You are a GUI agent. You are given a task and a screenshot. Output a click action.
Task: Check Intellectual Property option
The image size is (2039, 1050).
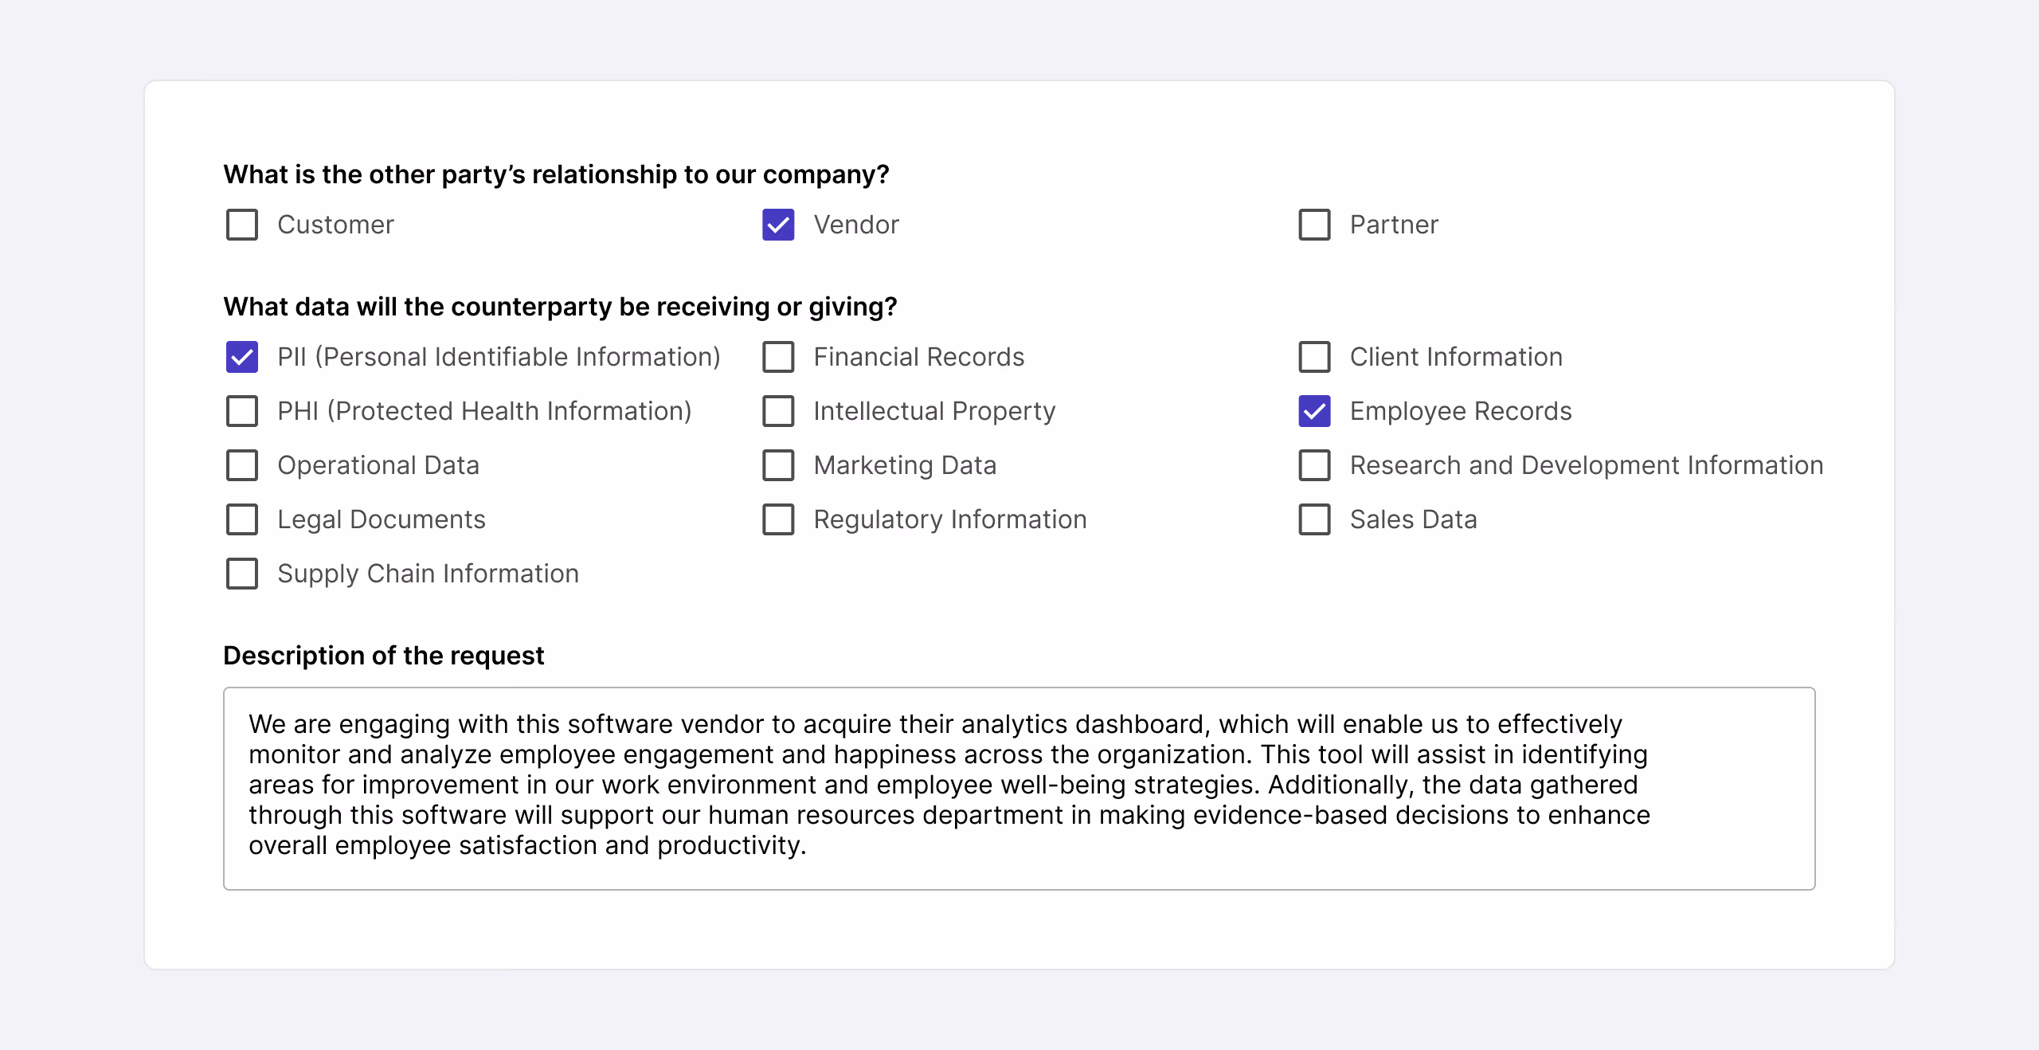778,411
